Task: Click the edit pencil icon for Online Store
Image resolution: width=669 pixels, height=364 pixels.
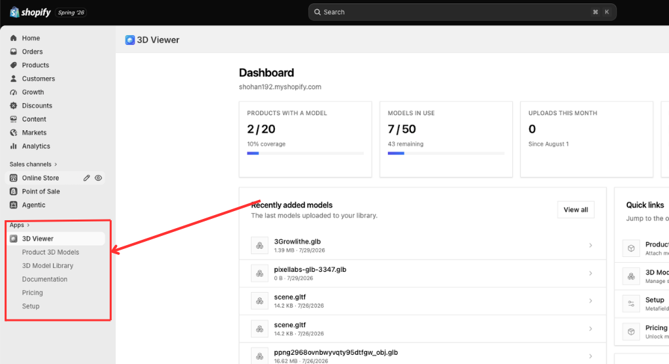Action: [87, 178]
